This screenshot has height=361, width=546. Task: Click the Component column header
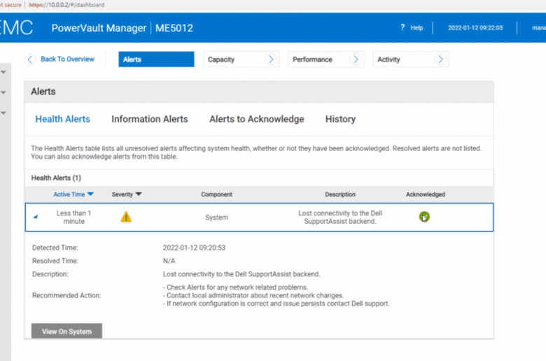pyautogui.click(x=216, y=194)
